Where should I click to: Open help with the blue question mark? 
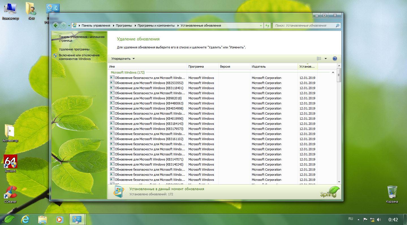pos(335,59)
